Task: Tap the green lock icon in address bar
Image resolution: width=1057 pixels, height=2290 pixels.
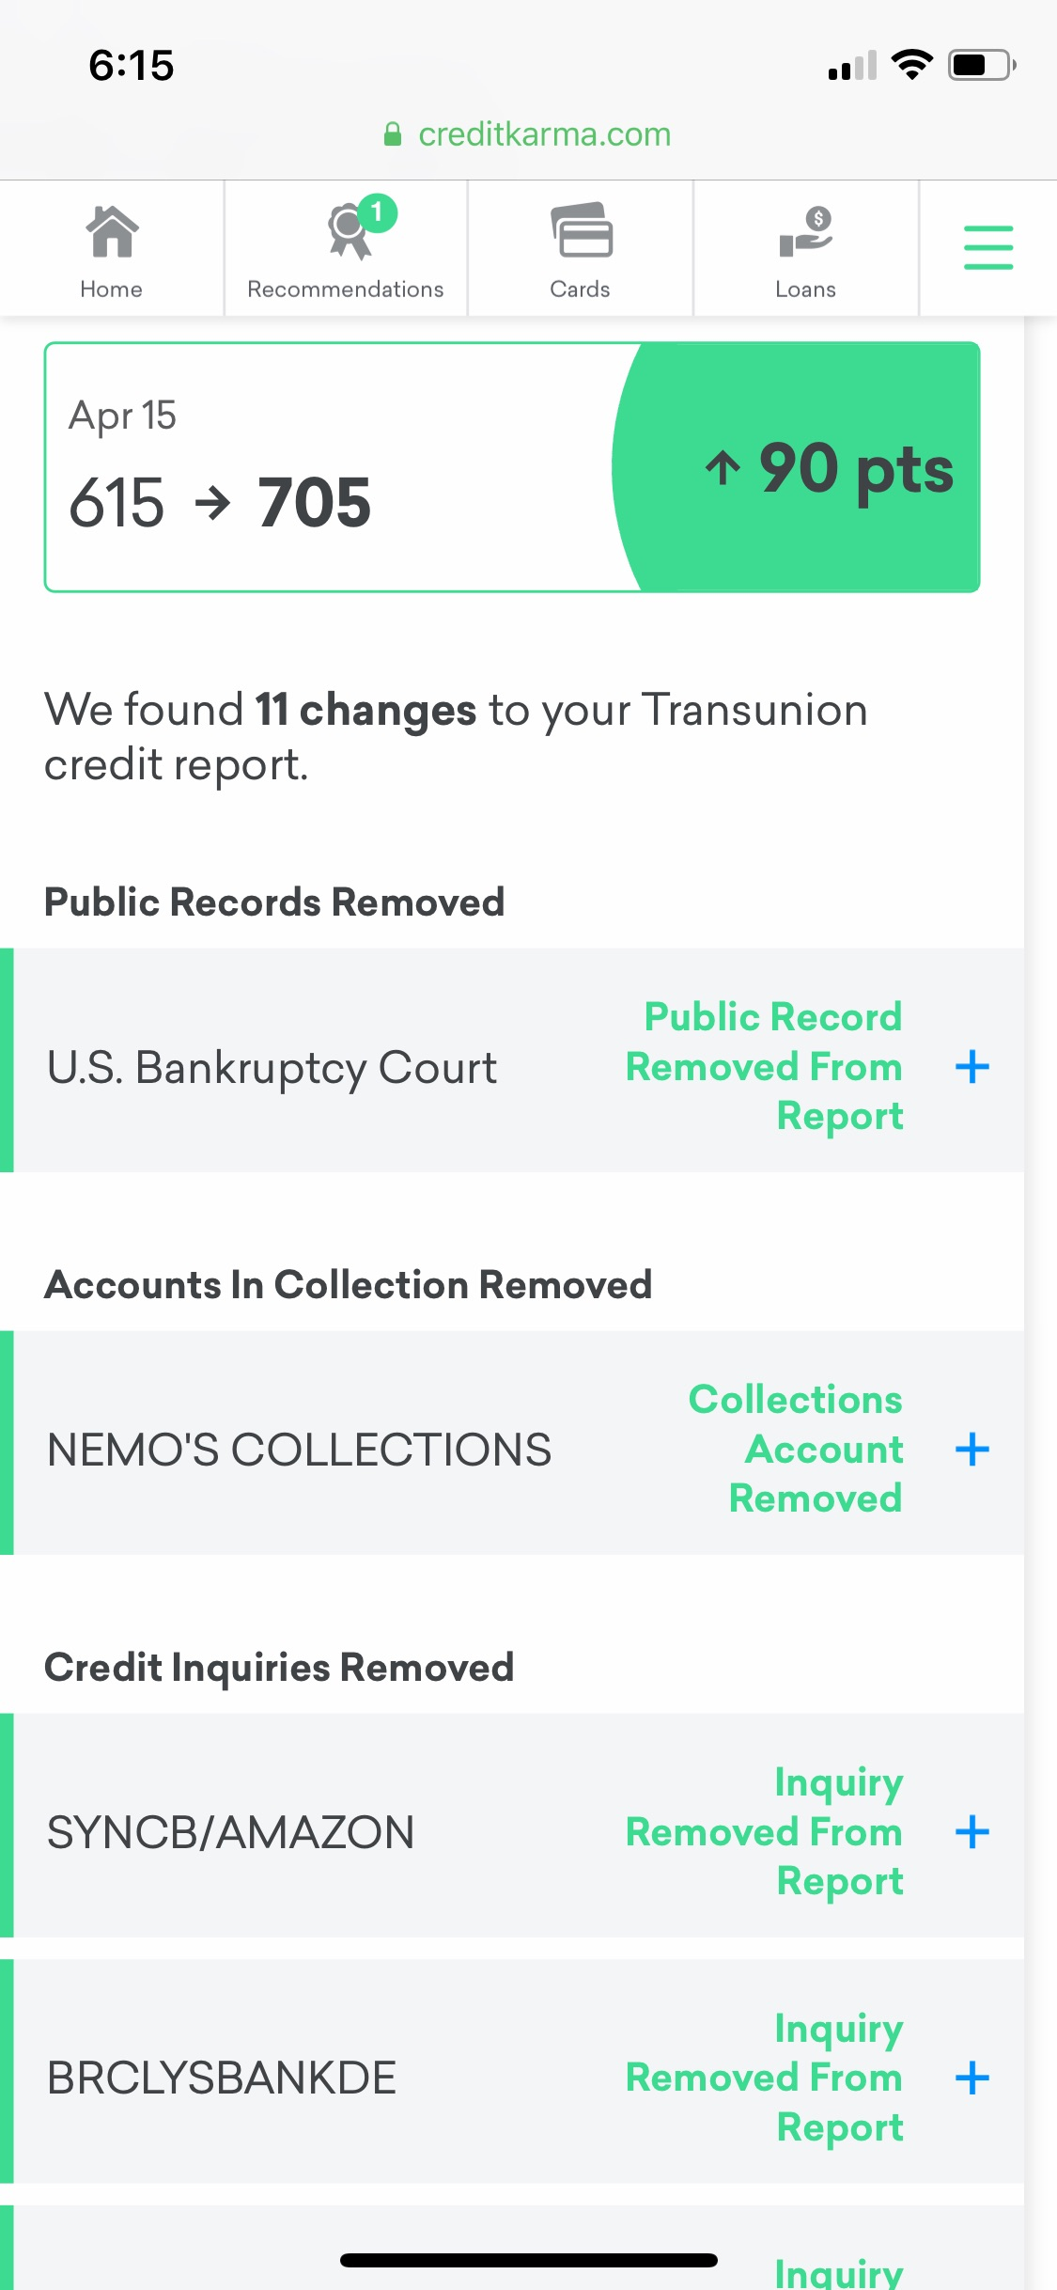Action: pos(393,134)
